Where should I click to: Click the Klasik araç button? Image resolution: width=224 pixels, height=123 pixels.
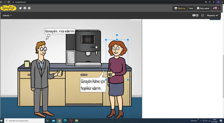179,8
